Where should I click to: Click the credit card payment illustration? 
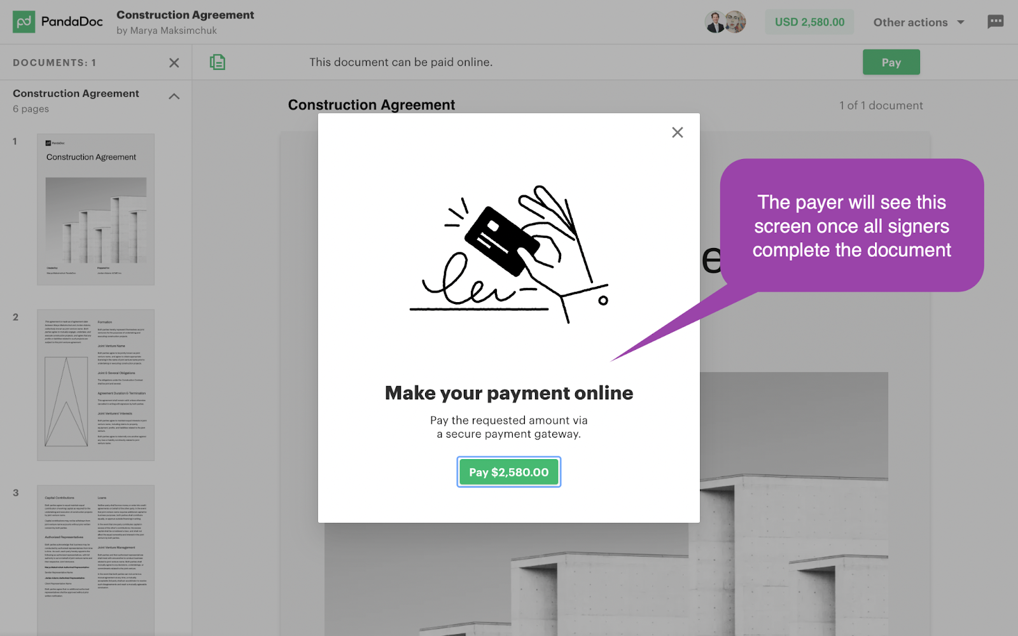tap(509, 254)
